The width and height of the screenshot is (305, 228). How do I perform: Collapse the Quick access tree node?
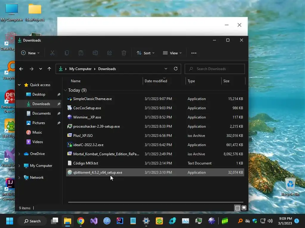click(19, 85)
